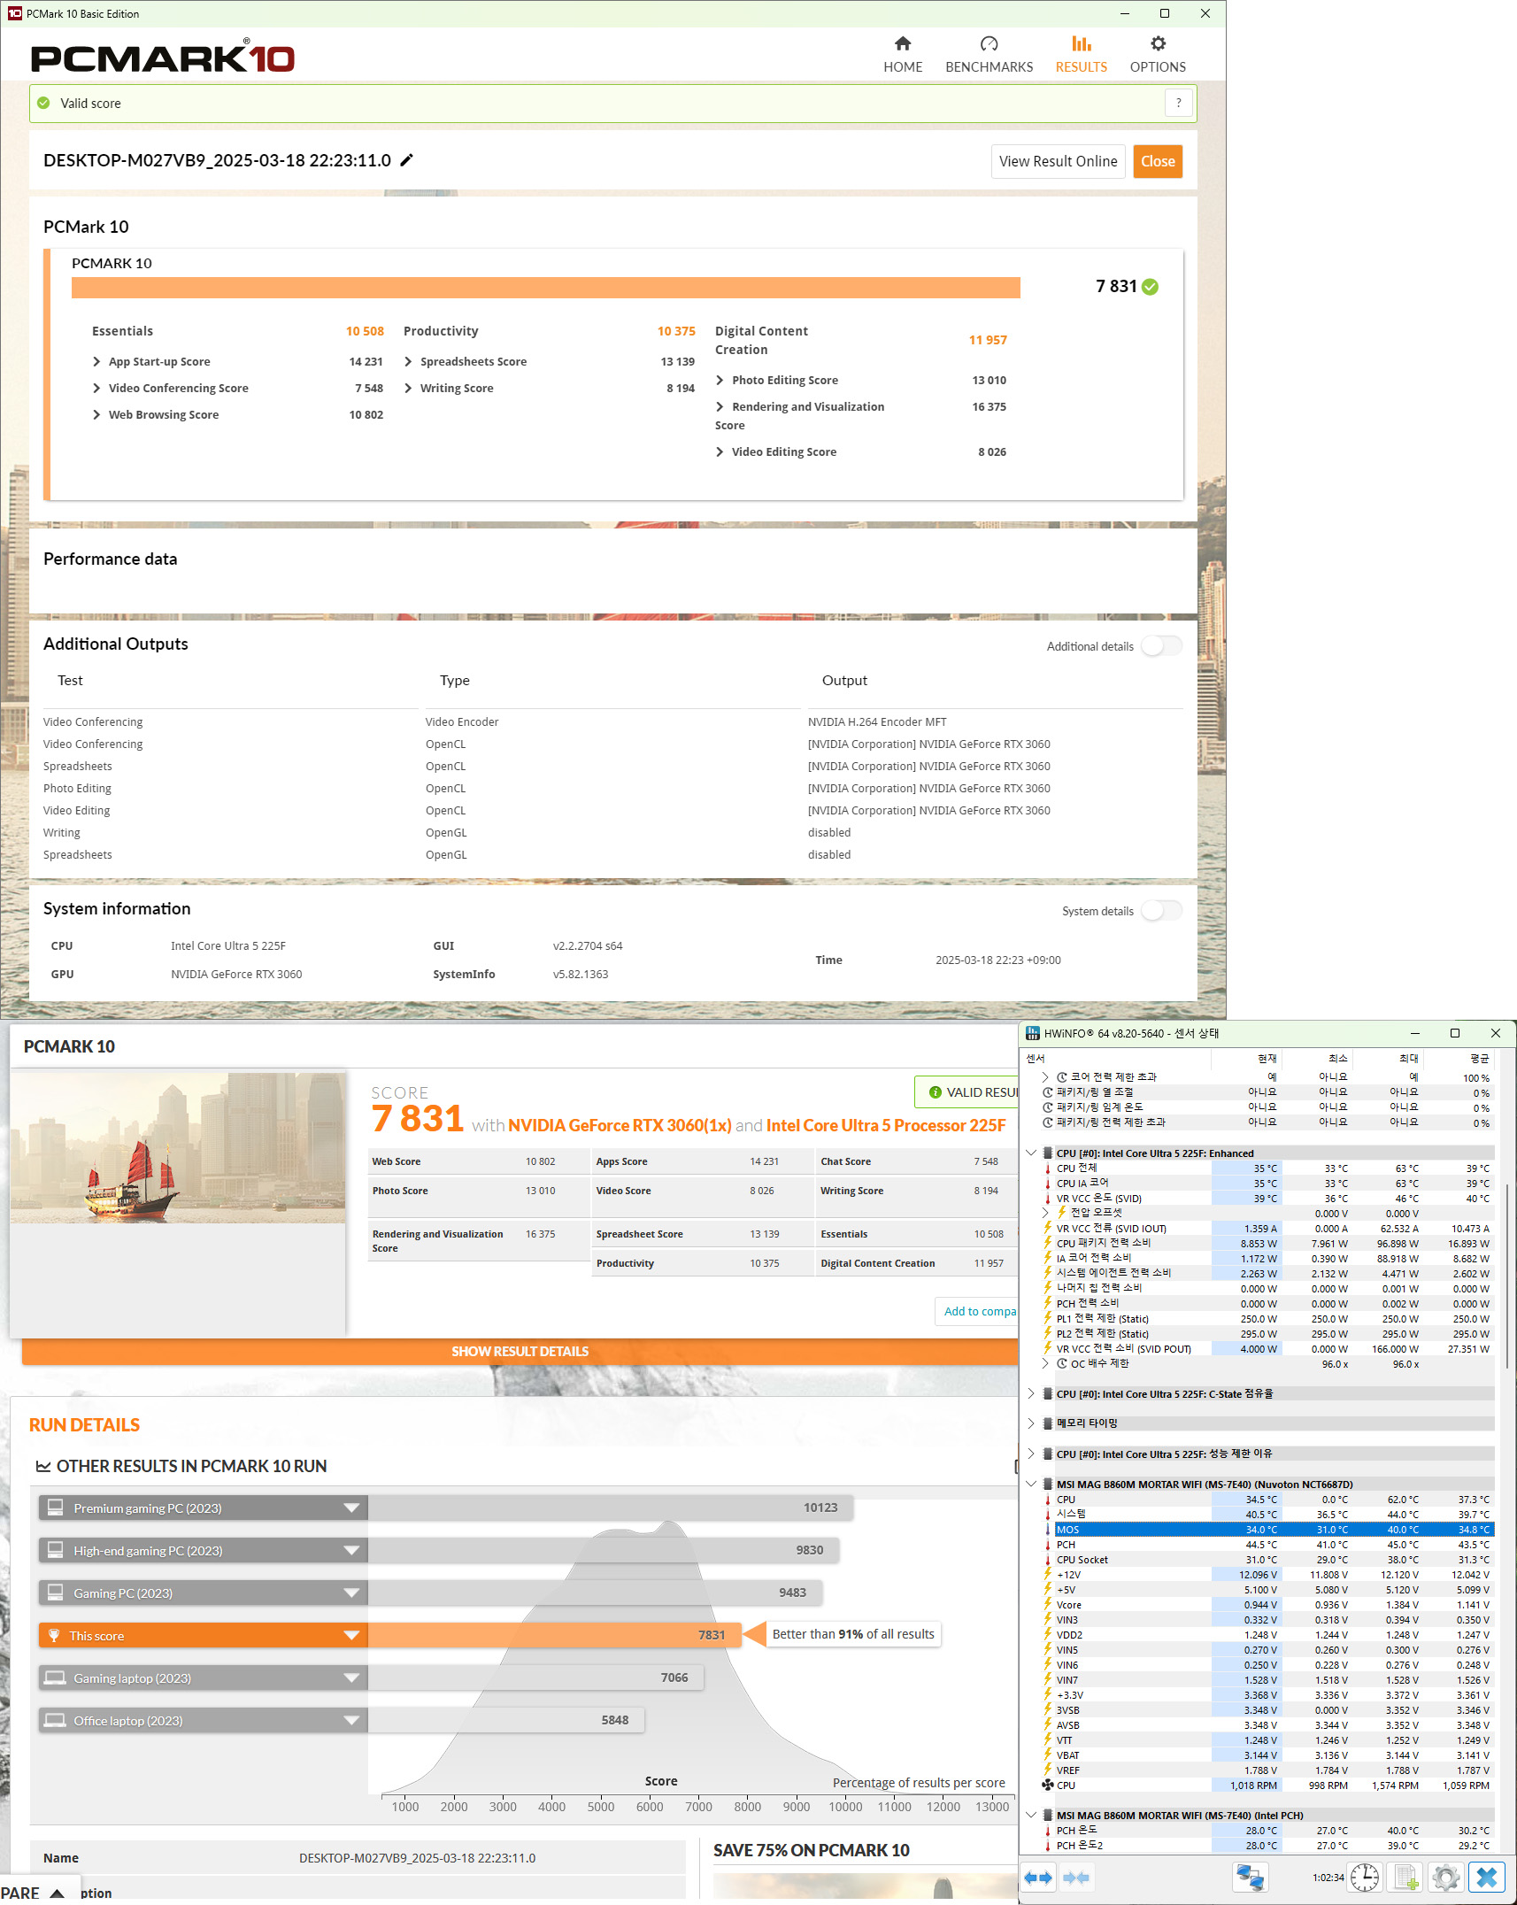The height and width of the screenshot is (1905, 1517).
Task: Click View Result Online
Action: tap(1058, 161)
